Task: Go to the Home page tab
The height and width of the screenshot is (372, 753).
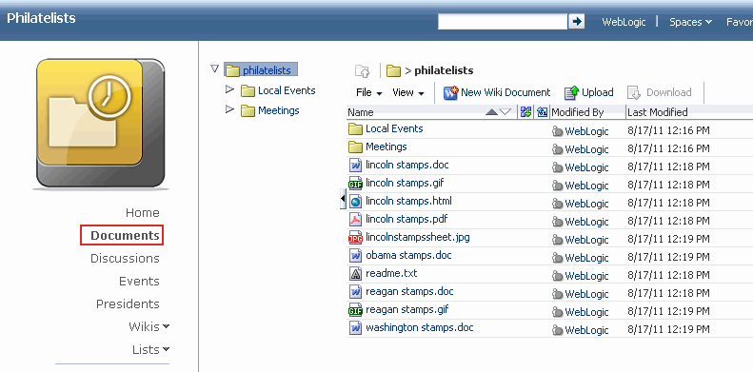Action: point(143,213)
